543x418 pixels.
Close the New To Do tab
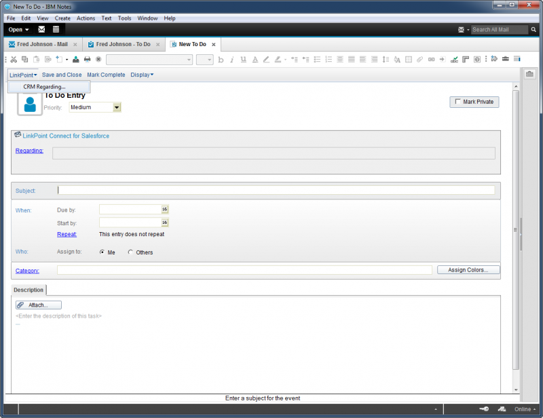tap(214, 45)
